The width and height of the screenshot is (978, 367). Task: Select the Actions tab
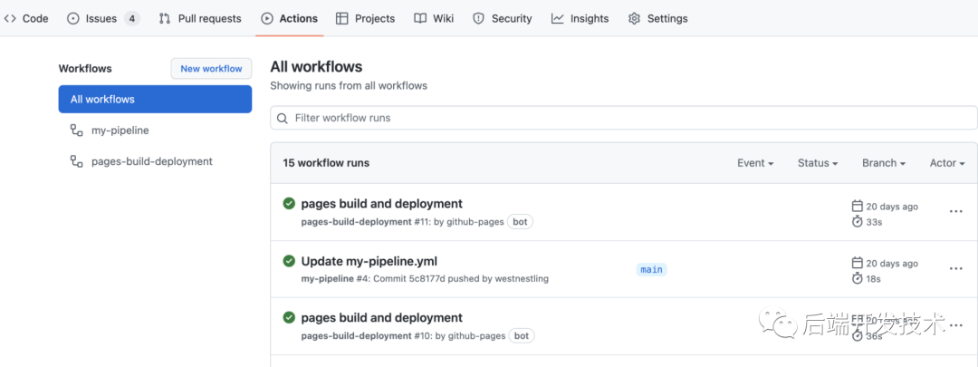point(290,18)
